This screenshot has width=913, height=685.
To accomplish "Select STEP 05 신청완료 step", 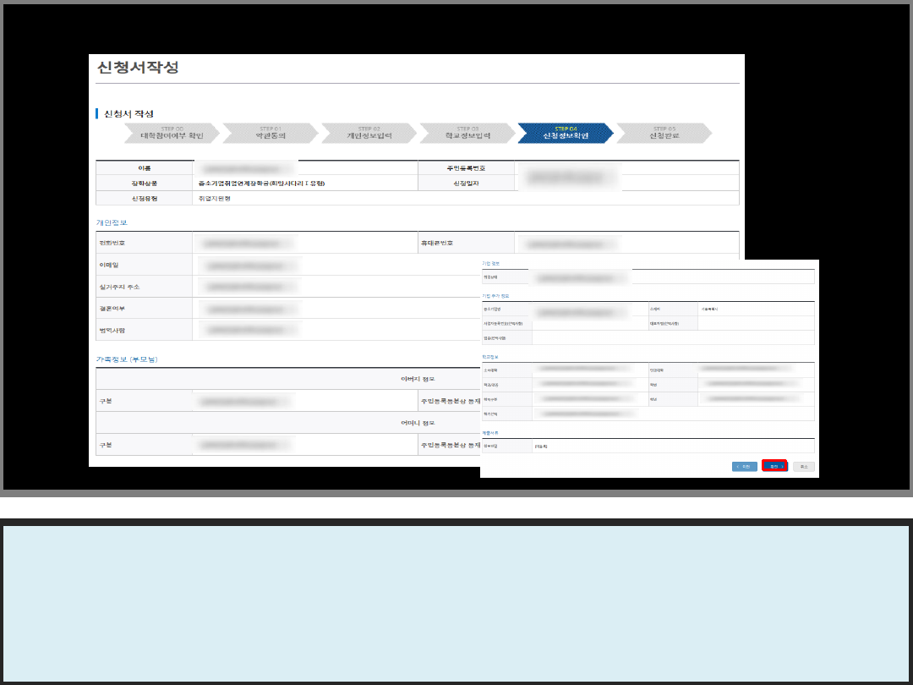I will pos(664,133).
